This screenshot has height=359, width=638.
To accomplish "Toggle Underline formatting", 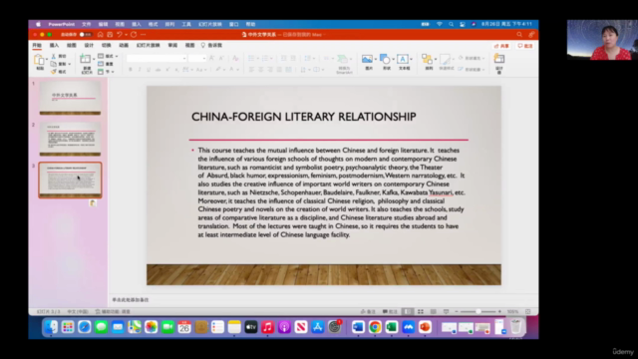I will (x=149, y=70).
